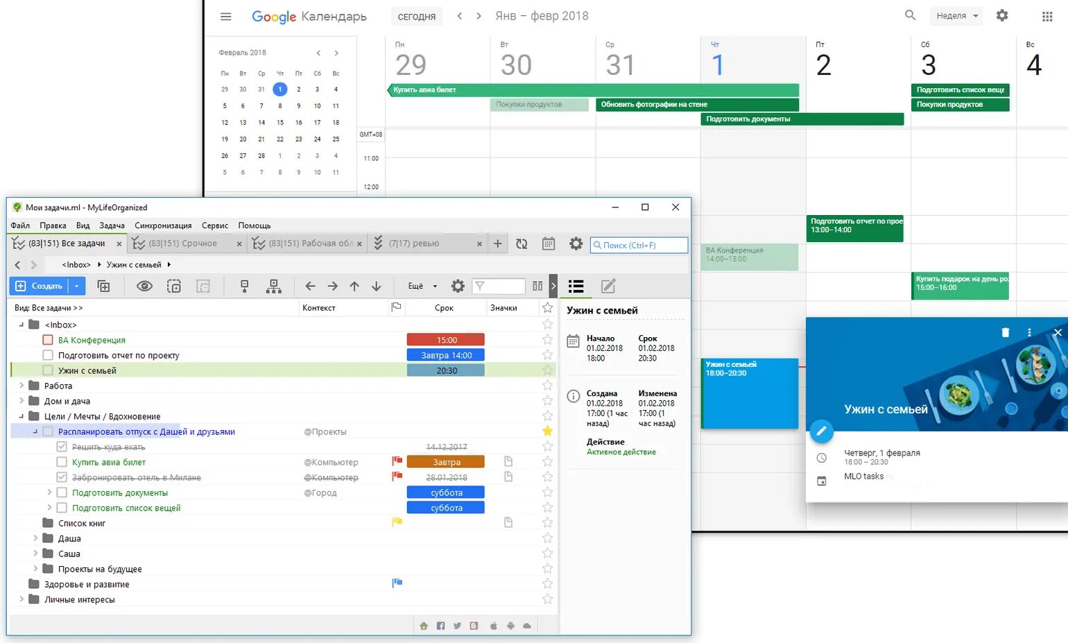Tick Подготовить документы checkbox in task tree

tap(62, 492)
